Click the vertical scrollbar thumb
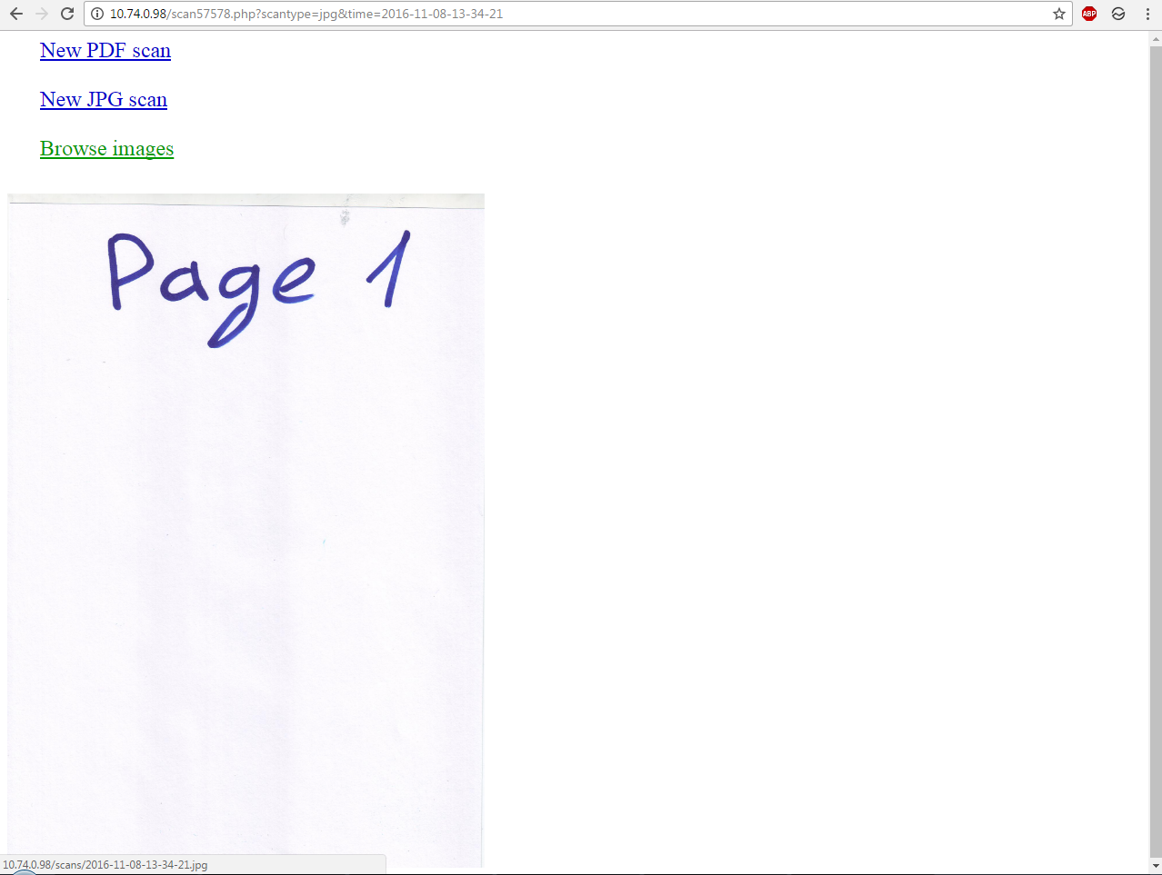This screenshot has height=875, width=1162. pyautogui.click(x=1156, y=450)
